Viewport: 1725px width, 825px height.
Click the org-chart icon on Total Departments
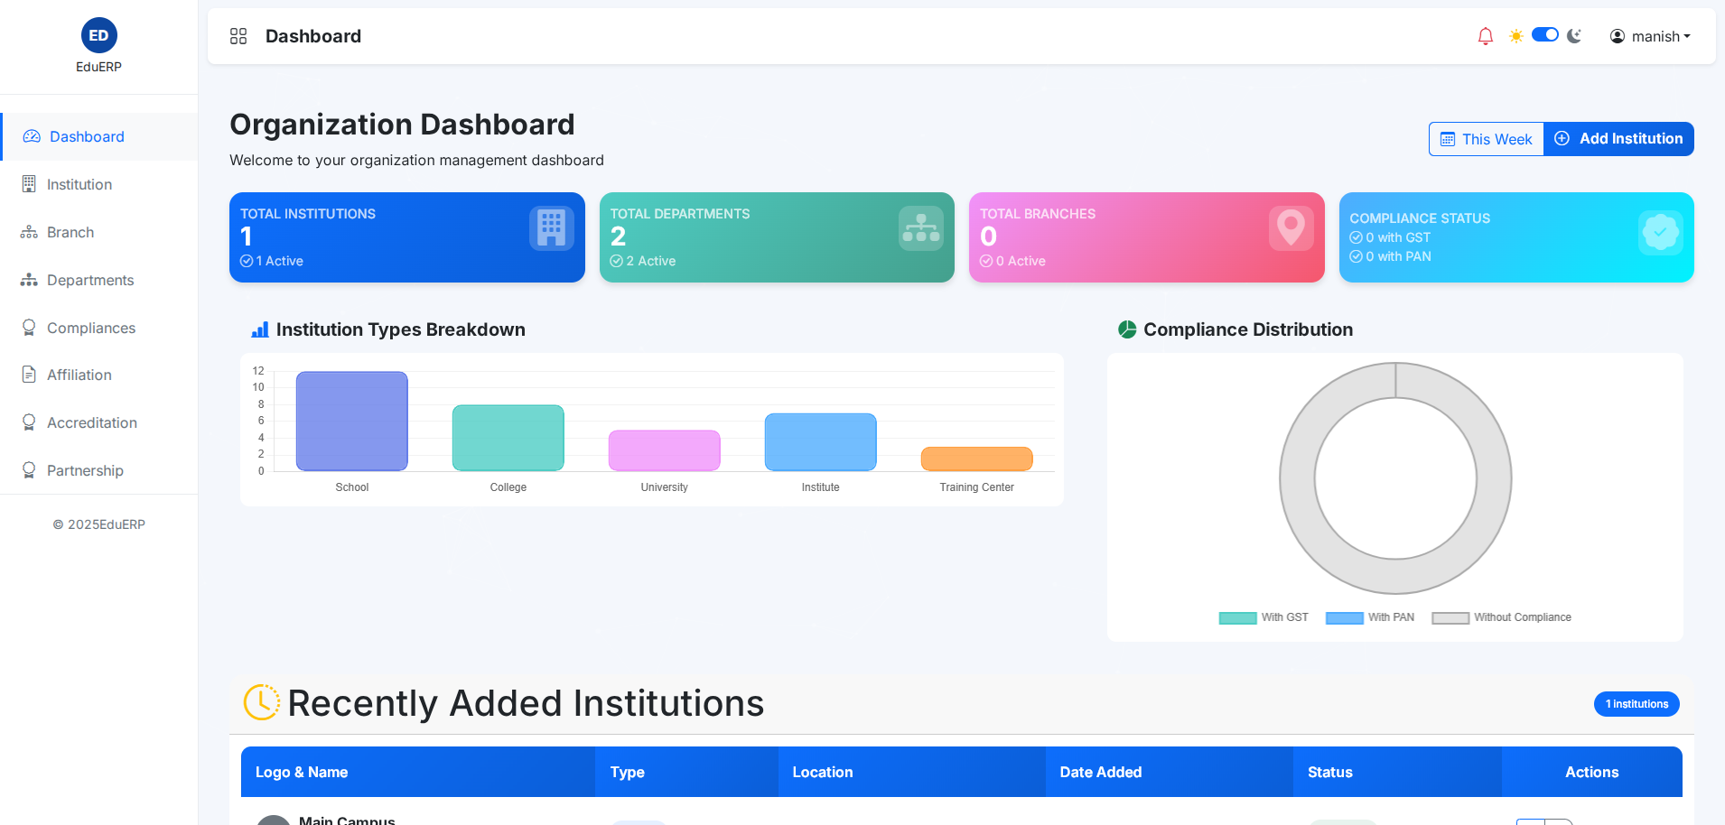[921, 228]
